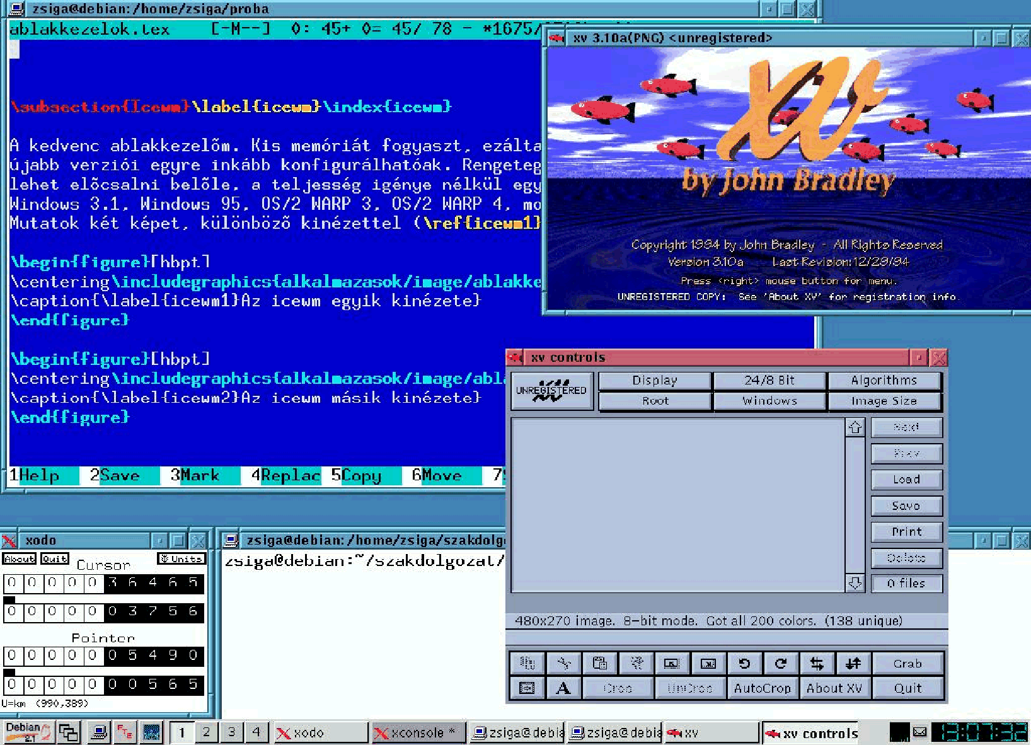This screenshot has width=1031, height=745.
Task: Click the xv file list scrollbar track
Action: 855,505
